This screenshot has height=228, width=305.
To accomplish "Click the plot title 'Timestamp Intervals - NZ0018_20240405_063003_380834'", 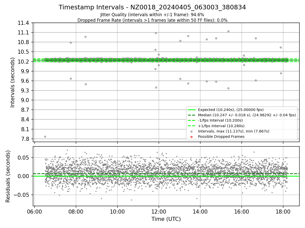I will point(152,7).
